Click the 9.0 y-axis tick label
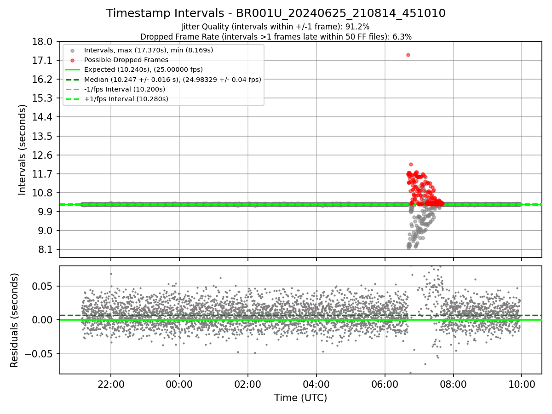 pos(46,230)
